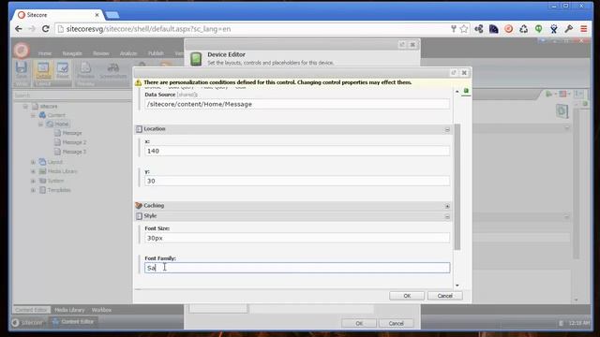Click the Style section icon
Image resolution: width=600 pixels, height=337 pixels.
coord(139,216)
